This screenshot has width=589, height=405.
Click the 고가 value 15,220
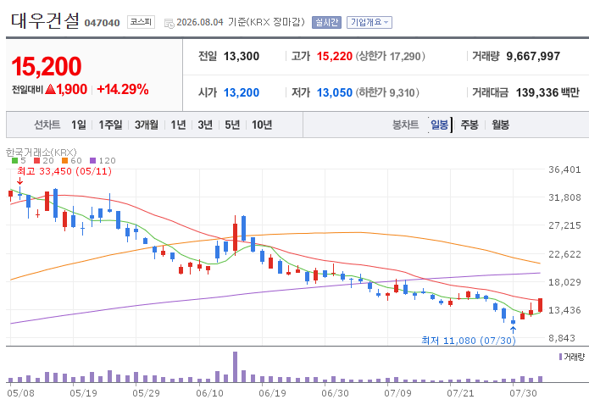click(x=334, y=57)
